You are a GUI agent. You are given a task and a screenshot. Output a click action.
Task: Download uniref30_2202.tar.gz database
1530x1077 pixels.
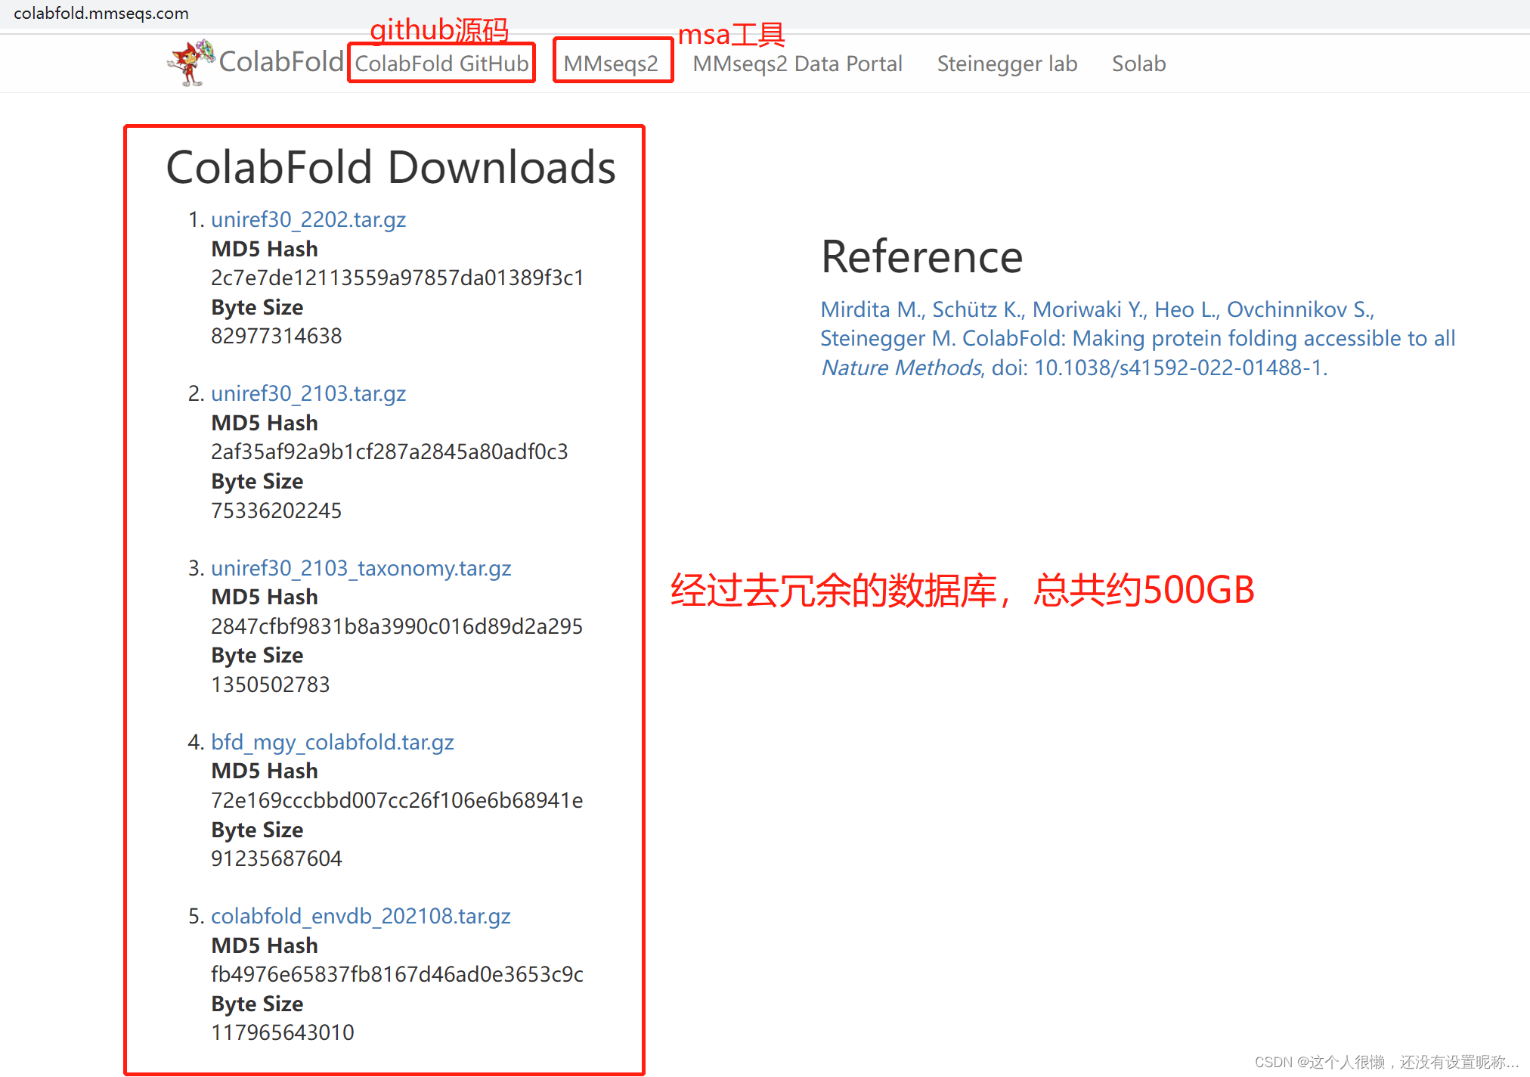click(x=308, y=219)
